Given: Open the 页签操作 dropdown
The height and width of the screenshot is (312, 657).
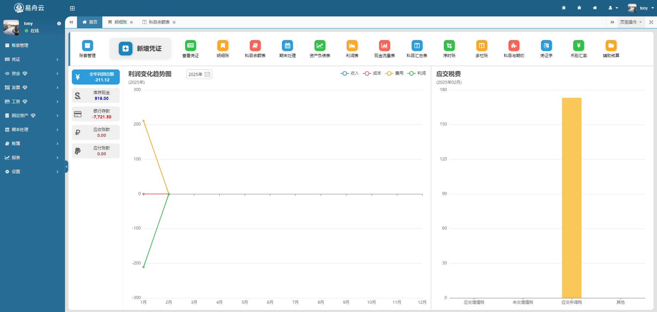Looking at the screenshot, I should (631, 22).
